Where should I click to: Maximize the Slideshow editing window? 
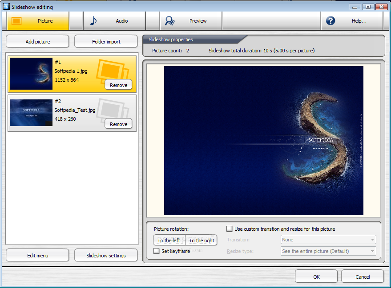(368, 7)
